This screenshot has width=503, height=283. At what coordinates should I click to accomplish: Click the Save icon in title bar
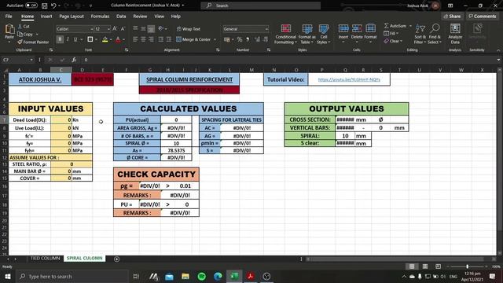pyautogui.click(x=45, y=6)
